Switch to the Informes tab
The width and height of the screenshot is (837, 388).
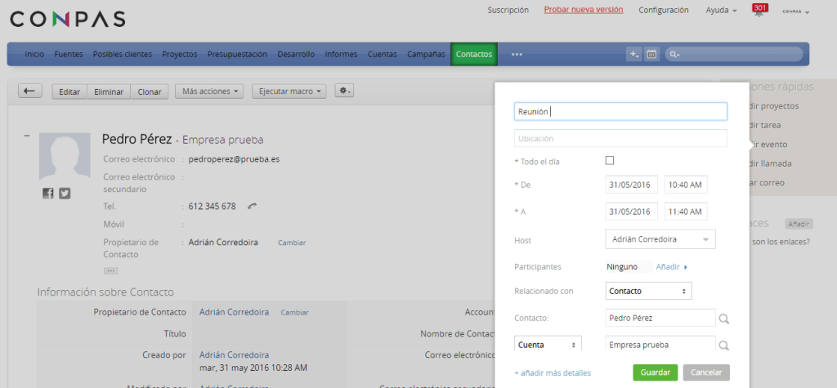coord(341,55)
